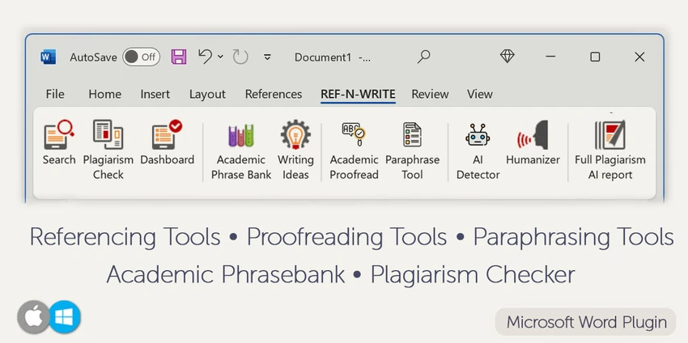Expand the Undo history dropdown arrow
Image resolution: width=688 pixels, height=343 pixels.
click(x=220, y=57)
